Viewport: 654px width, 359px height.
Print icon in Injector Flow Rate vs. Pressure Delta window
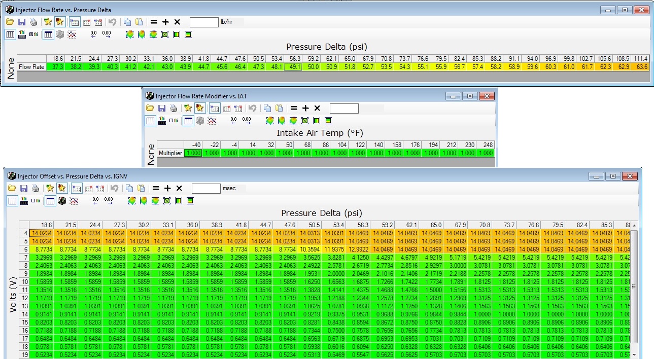coord(33,22)
